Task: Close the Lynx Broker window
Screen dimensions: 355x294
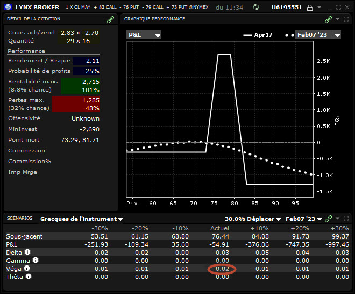Action: coord(347,7)
